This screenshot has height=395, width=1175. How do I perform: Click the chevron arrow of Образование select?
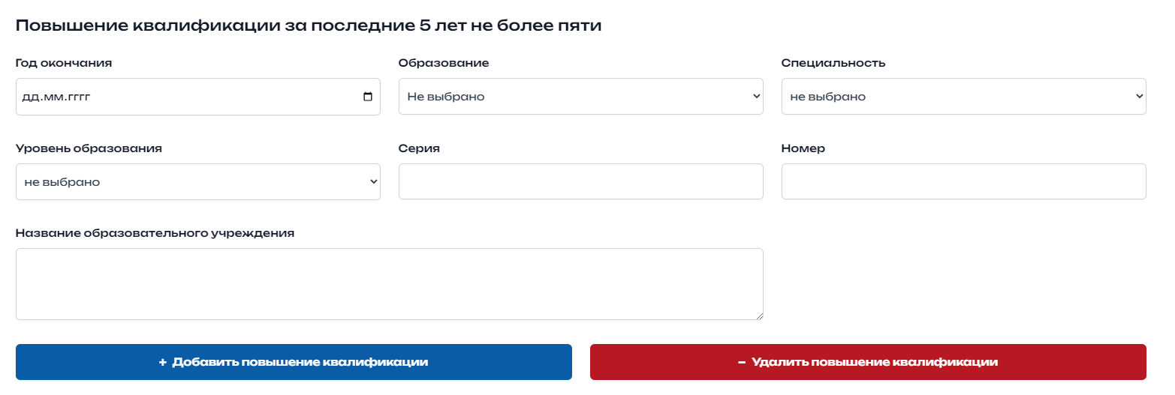pyautogui.click(x=756, y=97)
